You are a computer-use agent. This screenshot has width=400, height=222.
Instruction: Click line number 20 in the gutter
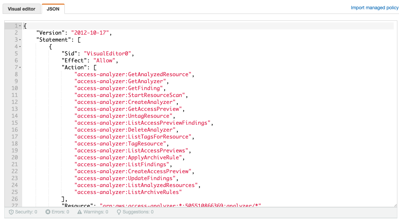pos(15,157)
